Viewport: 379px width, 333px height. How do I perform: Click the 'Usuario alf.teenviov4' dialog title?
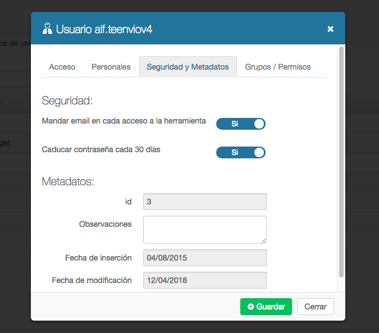pos(104,29)
